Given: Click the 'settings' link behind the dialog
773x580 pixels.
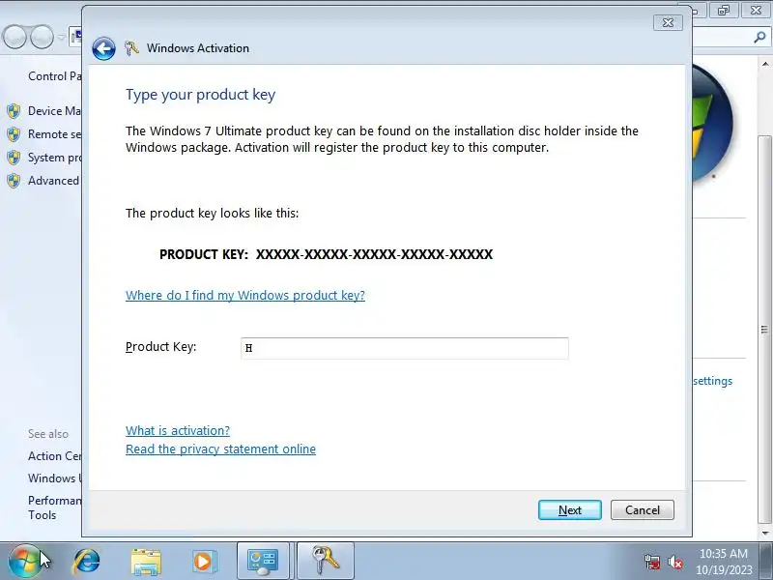Looking at the screenshot, I should pos(712,381).
